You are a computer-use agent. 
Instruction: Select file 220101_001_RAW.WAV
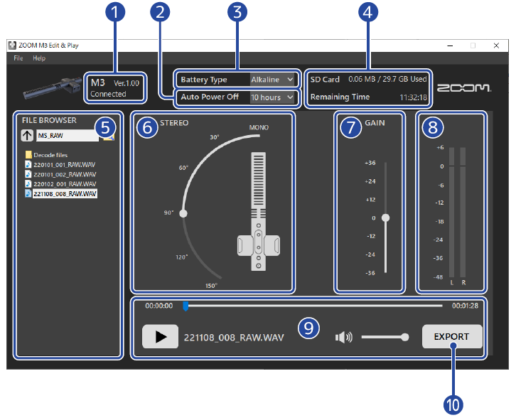(61, 164)
